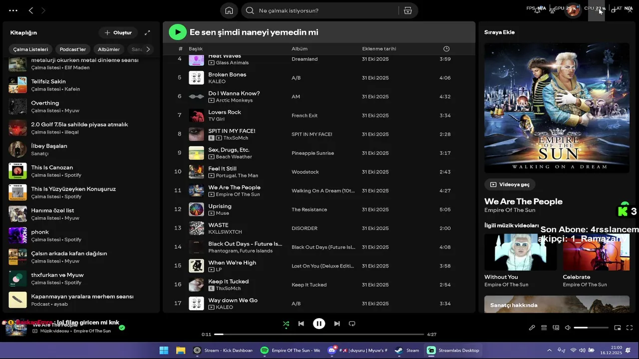Image resolution: width=639 pixels, height=359 pixels.
Task: Open the browse icon beside search field
Action: pyautogui.click(x=408, y=10)
